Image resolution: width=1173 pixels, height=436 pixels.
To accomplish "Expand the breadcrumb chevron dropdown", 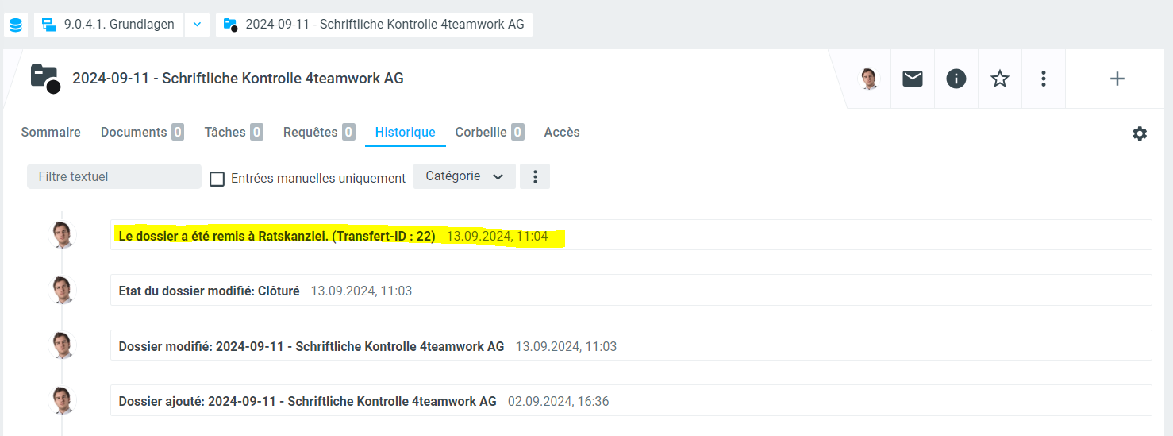I will [x=197, y=25].
